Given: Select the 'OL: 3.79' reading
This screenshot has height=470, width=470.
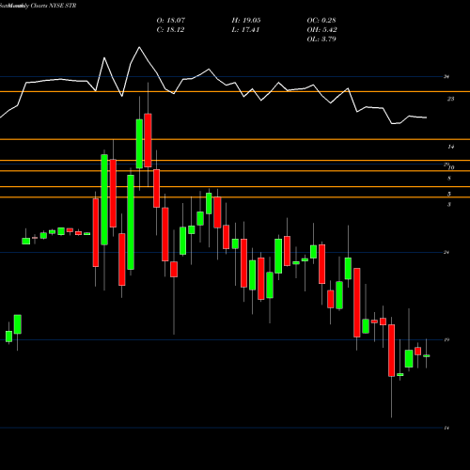Looking at the screenshot, I should click(321, 39).
